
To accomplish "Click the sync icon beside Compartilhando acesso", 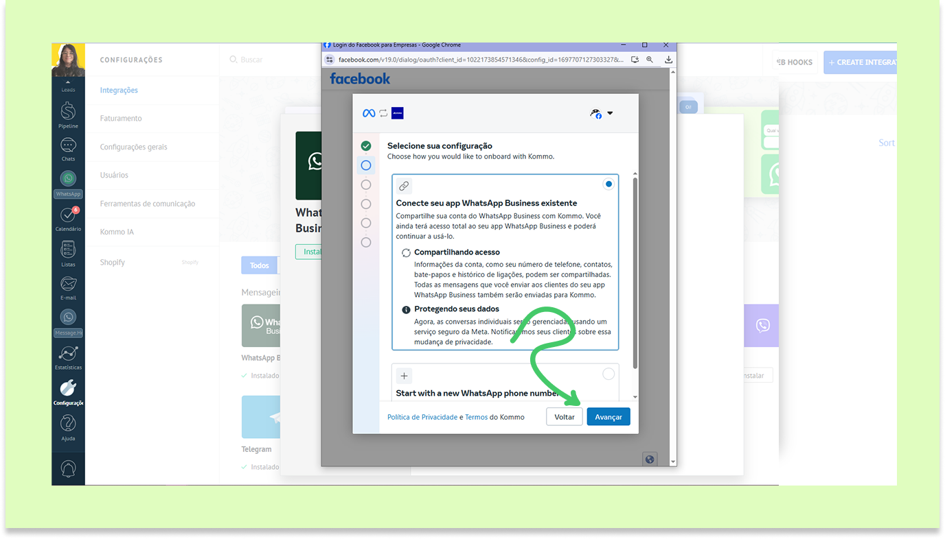I will (x=406, y=252).
